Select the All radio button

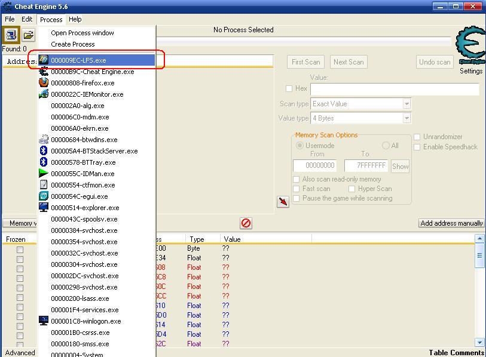click(x=386, y=146)
